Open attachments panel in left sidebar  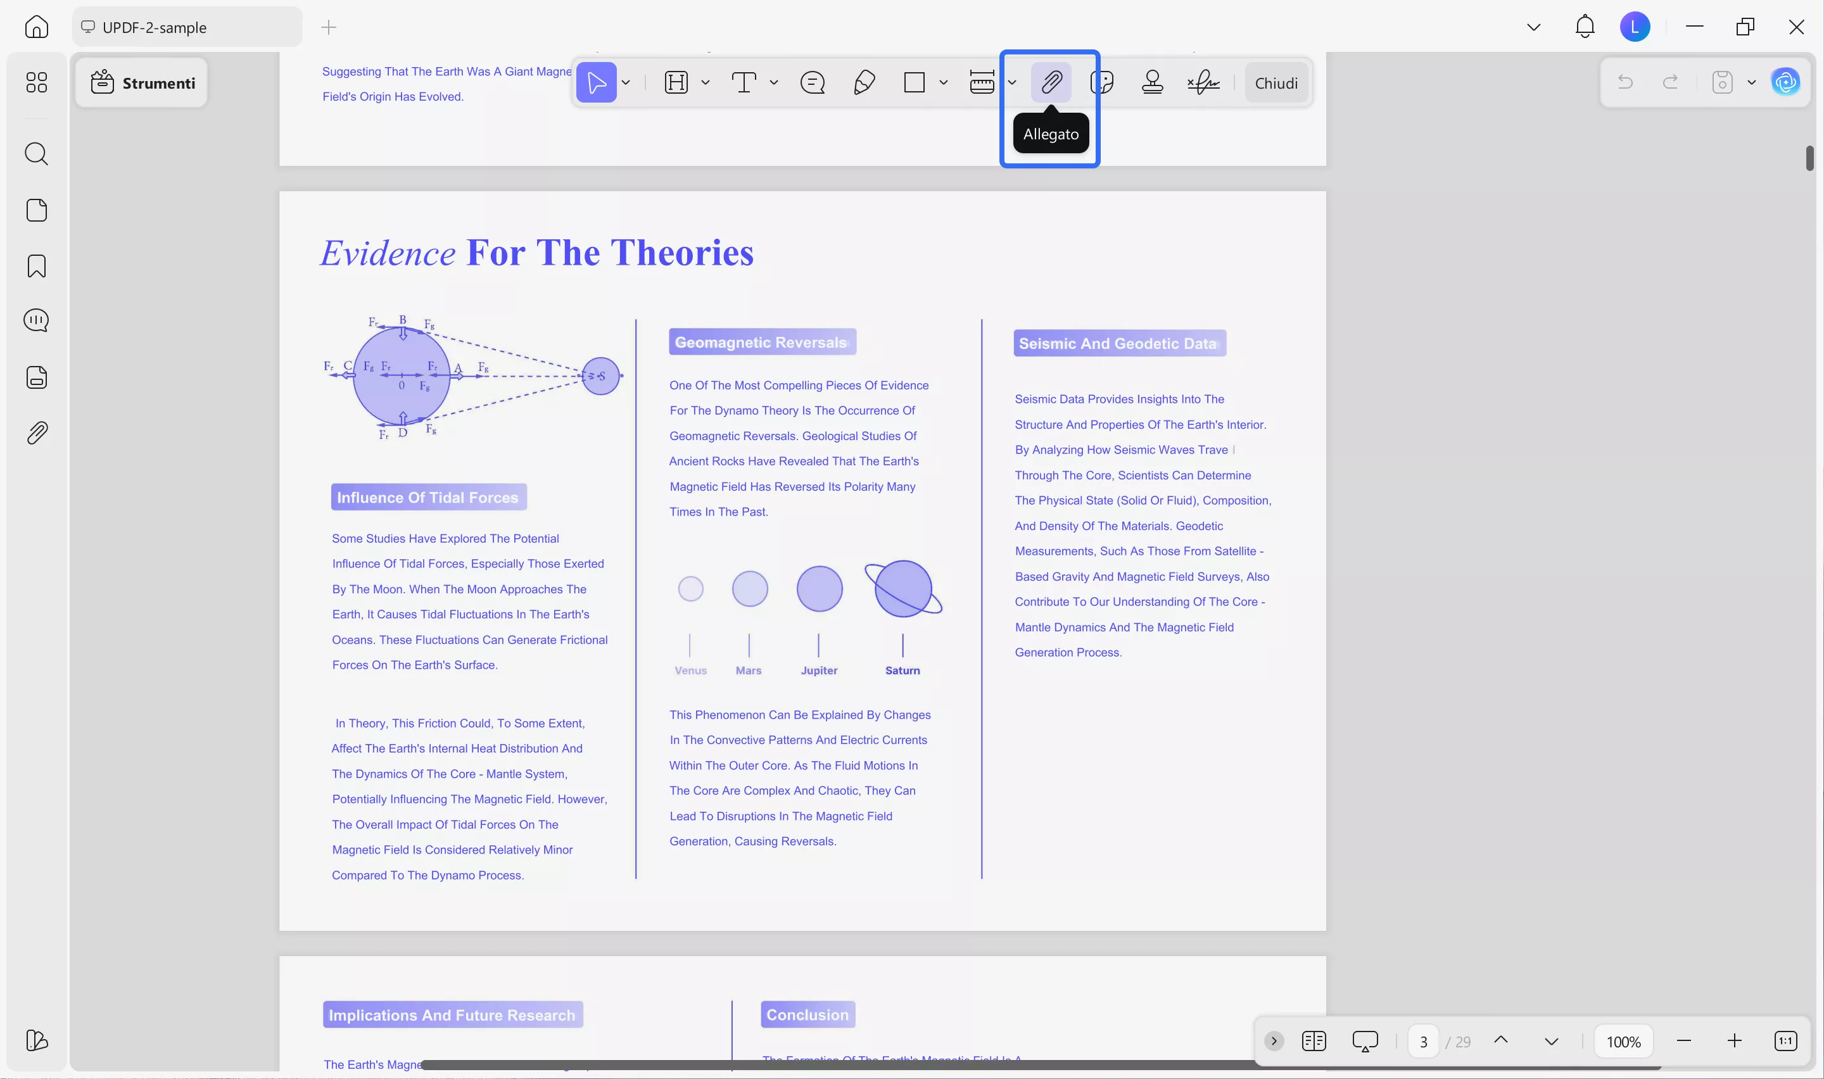(36, 433)
